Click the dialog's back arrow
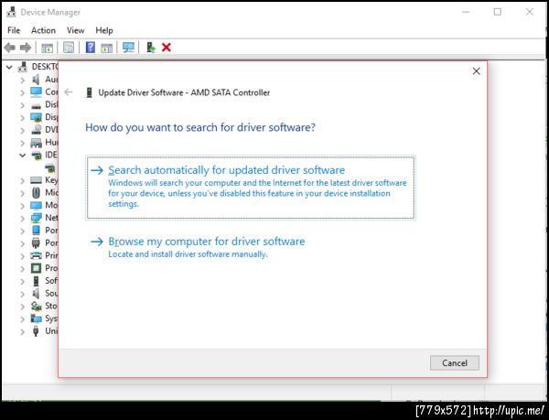This screenshot has width=549, height=420. (x=69, y=92)
